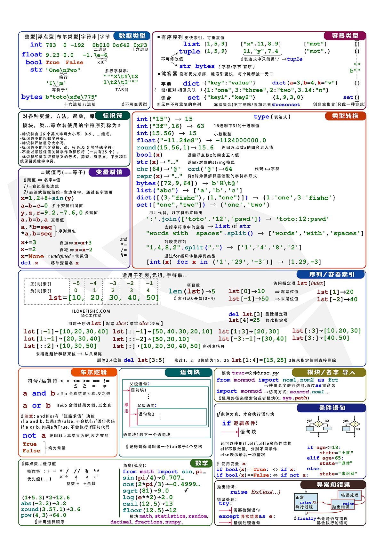Select the 布尔逻辑 orange header label

click(93, 372)
